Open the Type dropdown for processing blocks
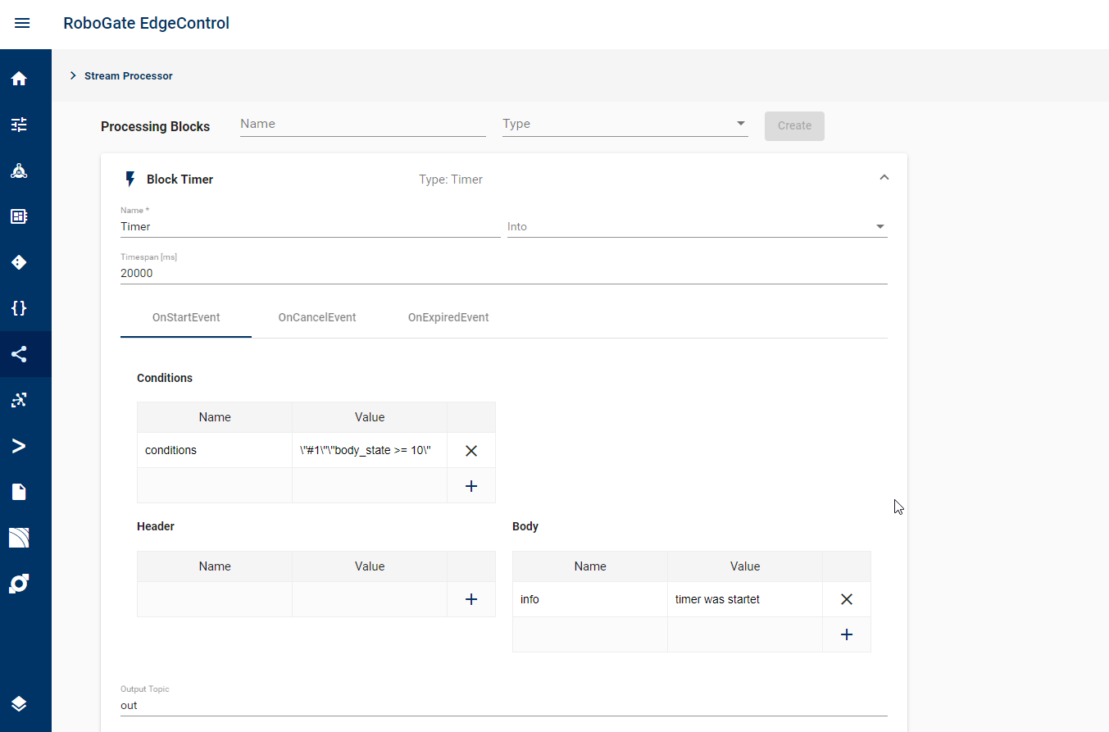 (x=625, y=124)
